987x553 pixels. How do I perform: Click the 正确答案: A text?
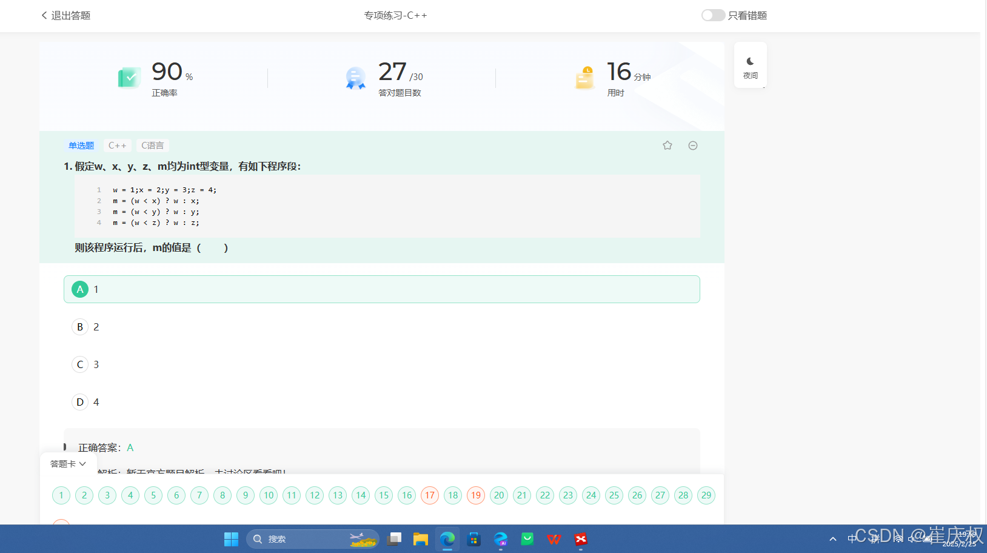coord(105,447)
